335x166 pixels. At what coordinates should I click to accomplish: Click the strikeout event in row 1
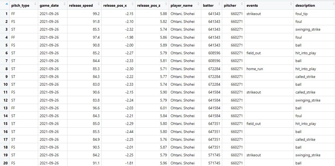[x=254, y=14]
